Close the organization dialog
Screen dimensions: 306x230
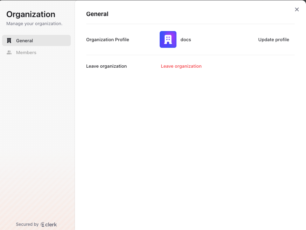coord(297,9)
